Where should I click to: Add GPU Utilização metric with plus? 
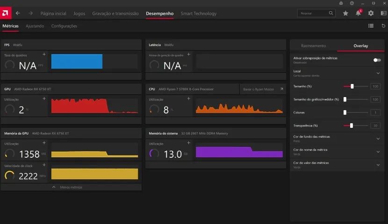pyautogui.click(x=44, y=98)
